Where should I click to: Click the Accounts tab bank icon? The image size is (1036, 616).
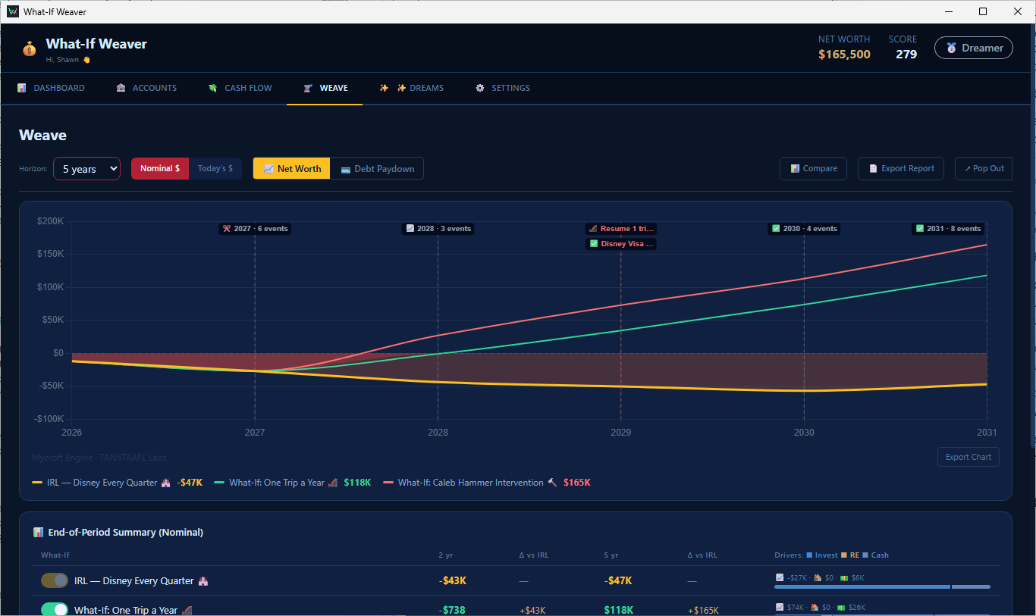tap(121, 88)
